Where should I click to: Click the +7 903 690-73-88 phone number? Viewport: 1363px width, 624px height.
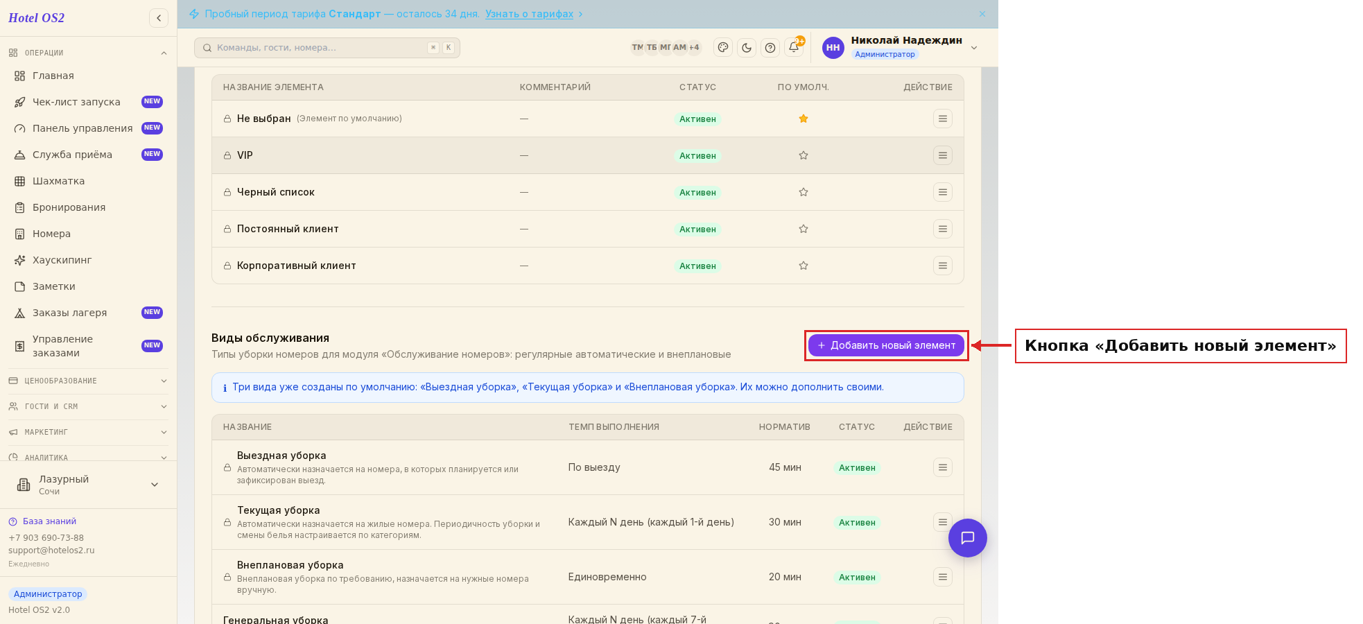click(46, 538)
